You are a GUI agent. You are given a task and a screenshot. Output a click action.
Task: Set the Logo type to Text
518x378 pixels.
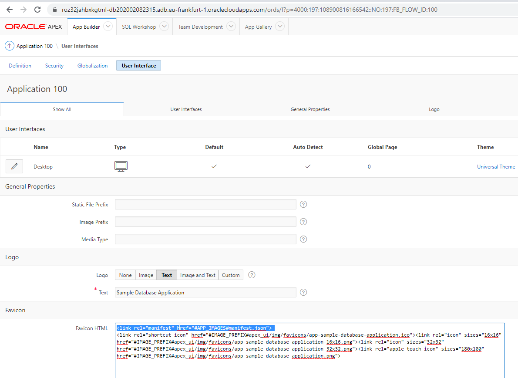[x=167, y=275]
